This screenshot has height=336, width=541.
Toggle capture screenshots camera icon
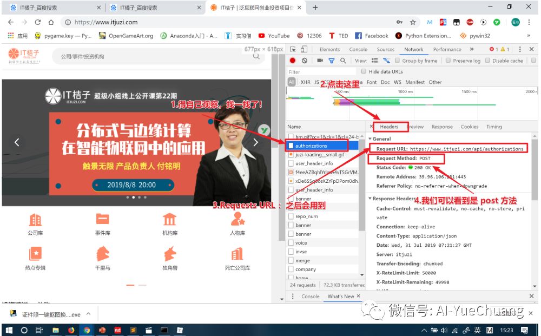320,61
